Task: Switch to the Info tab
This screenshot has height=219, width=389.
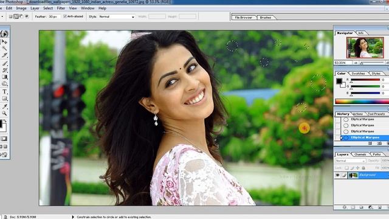Action: pos(360,33)
